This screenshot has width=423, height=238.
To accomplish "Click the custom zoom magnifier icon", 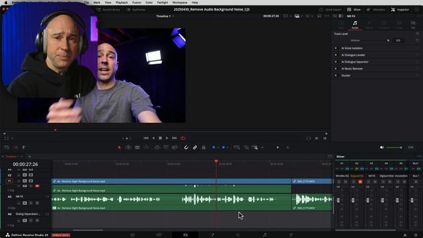I will coord(254,147).
